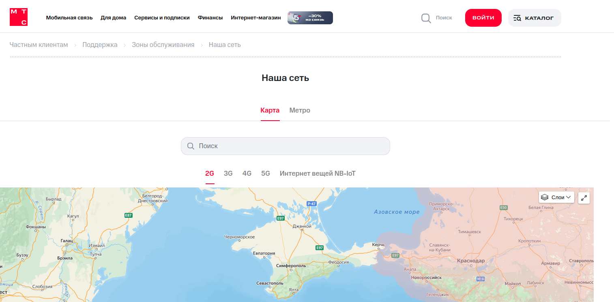Viewport: 614px width, 302px height.
Task: Click the −30% на связь promo banner
Action: 310,18
